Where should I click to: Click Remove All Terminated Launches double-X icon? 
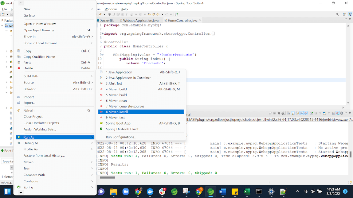tap(283, 113)
